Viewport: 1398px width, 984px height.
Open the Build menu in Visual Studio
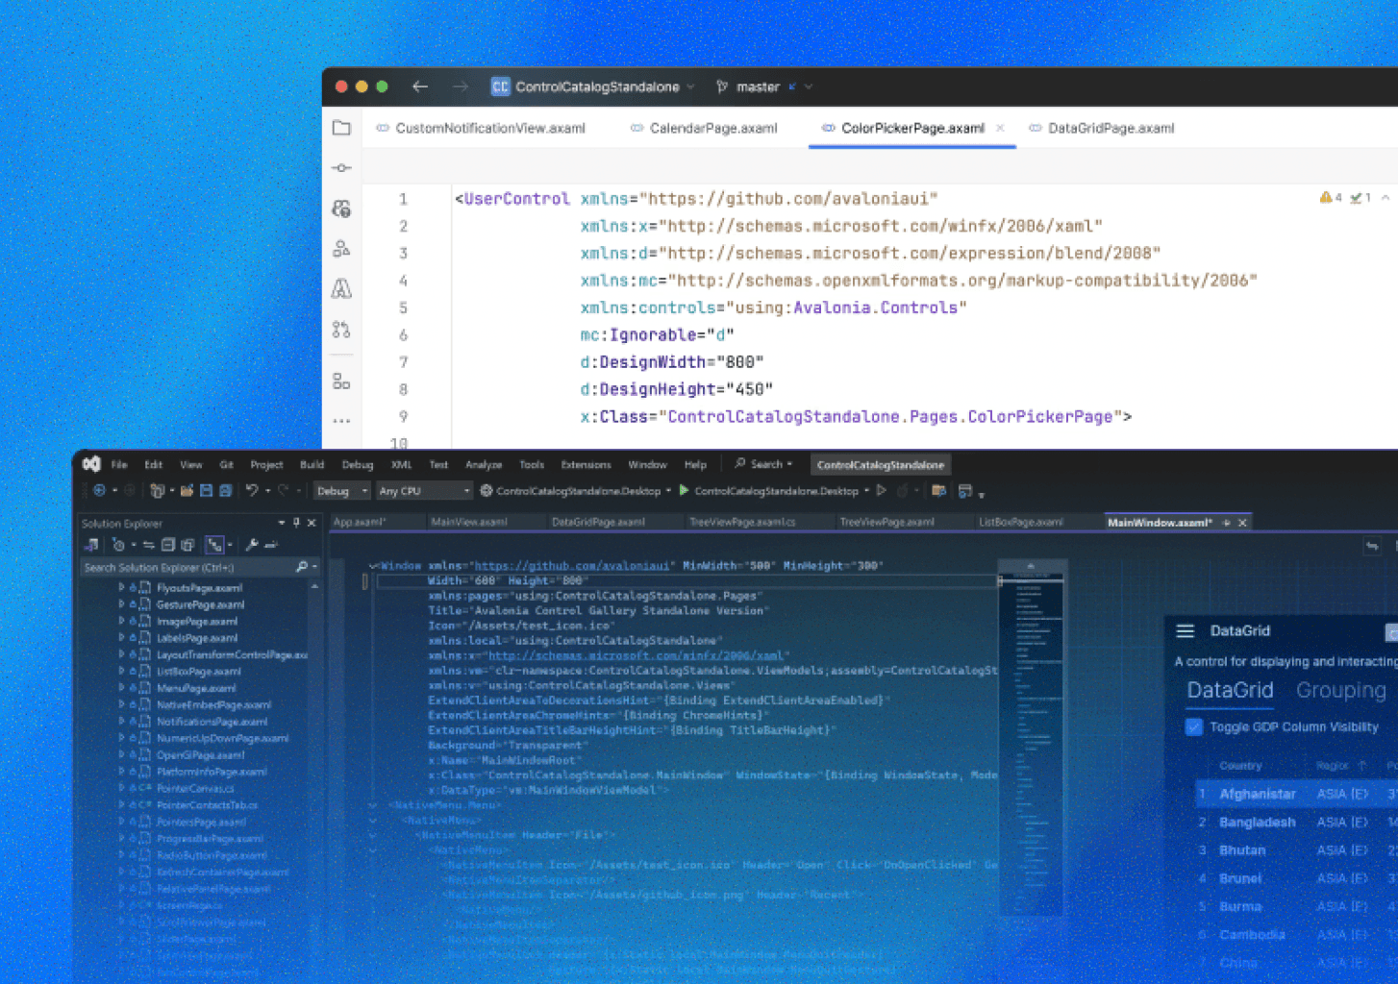(x=312, y=464)
